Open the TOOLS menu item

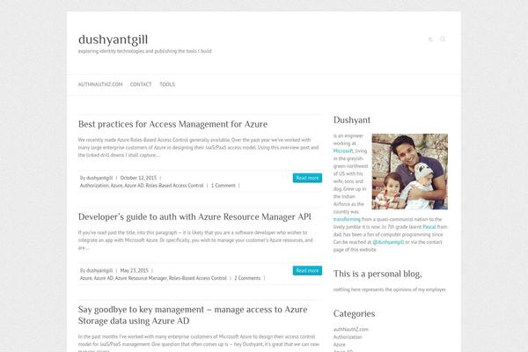167,84
